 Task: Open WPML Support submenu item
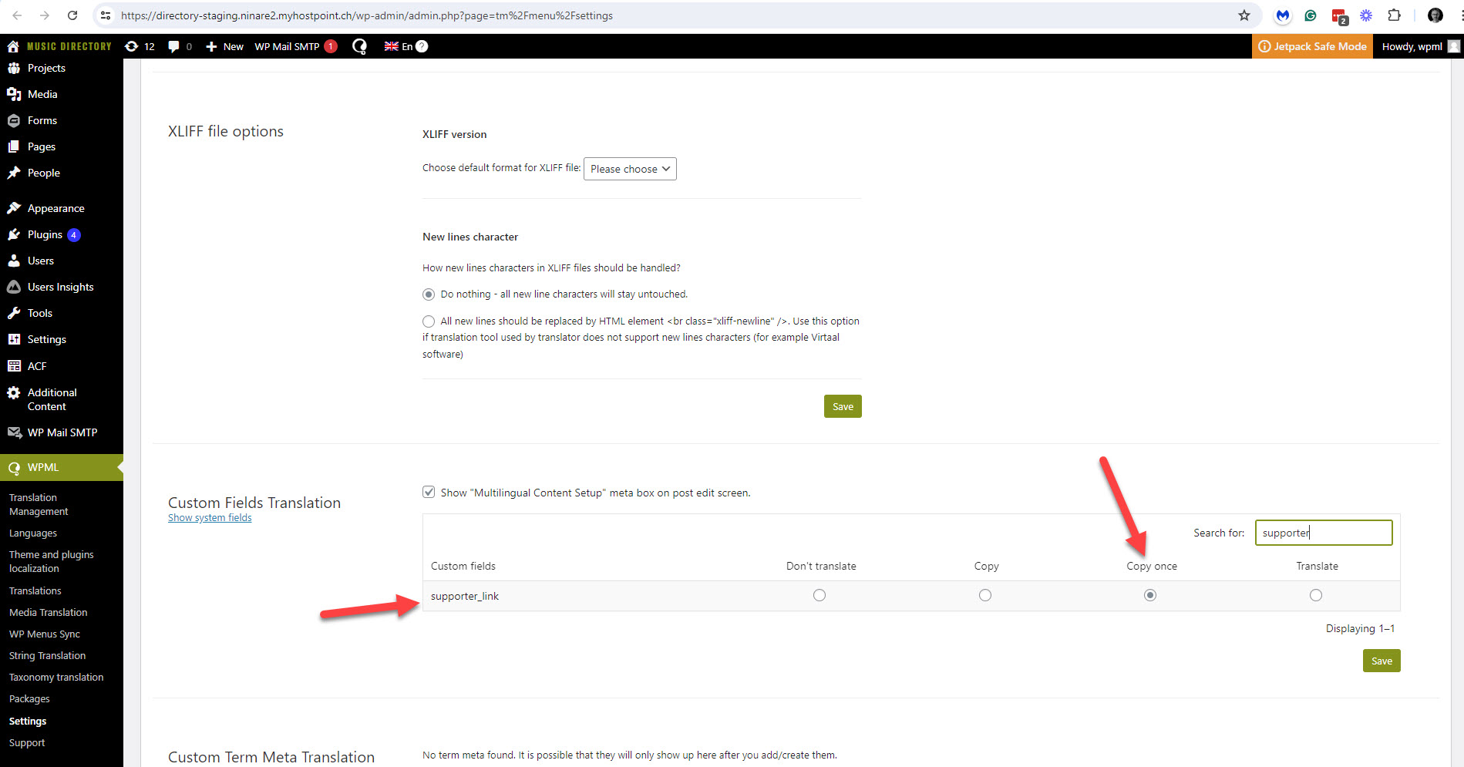(27, 742)
